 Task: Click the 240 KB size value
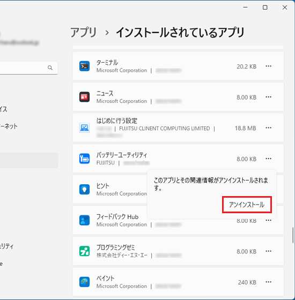click(x=247, y=282)
